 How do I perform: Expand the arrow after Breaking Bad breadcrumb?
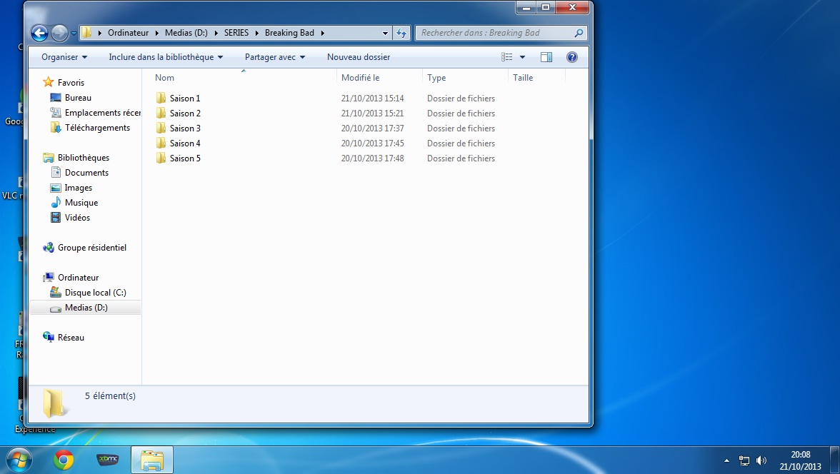pos(323,33)
